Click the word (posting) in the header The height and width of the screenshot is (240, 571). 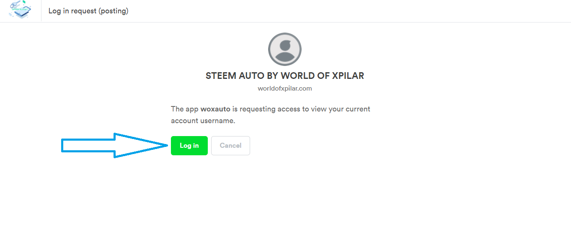click(113, 11)
